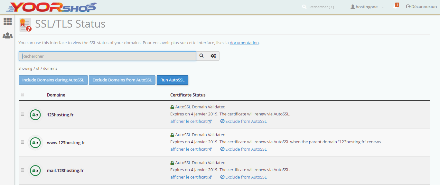Open the documentation link

(x=244, y=43)
